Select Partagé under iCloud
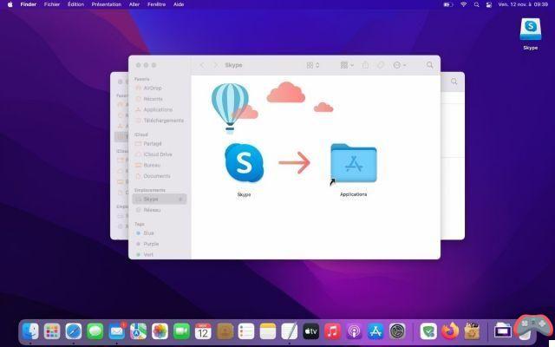This screenshot has width=555, height=347. click(x=153, y=143)
